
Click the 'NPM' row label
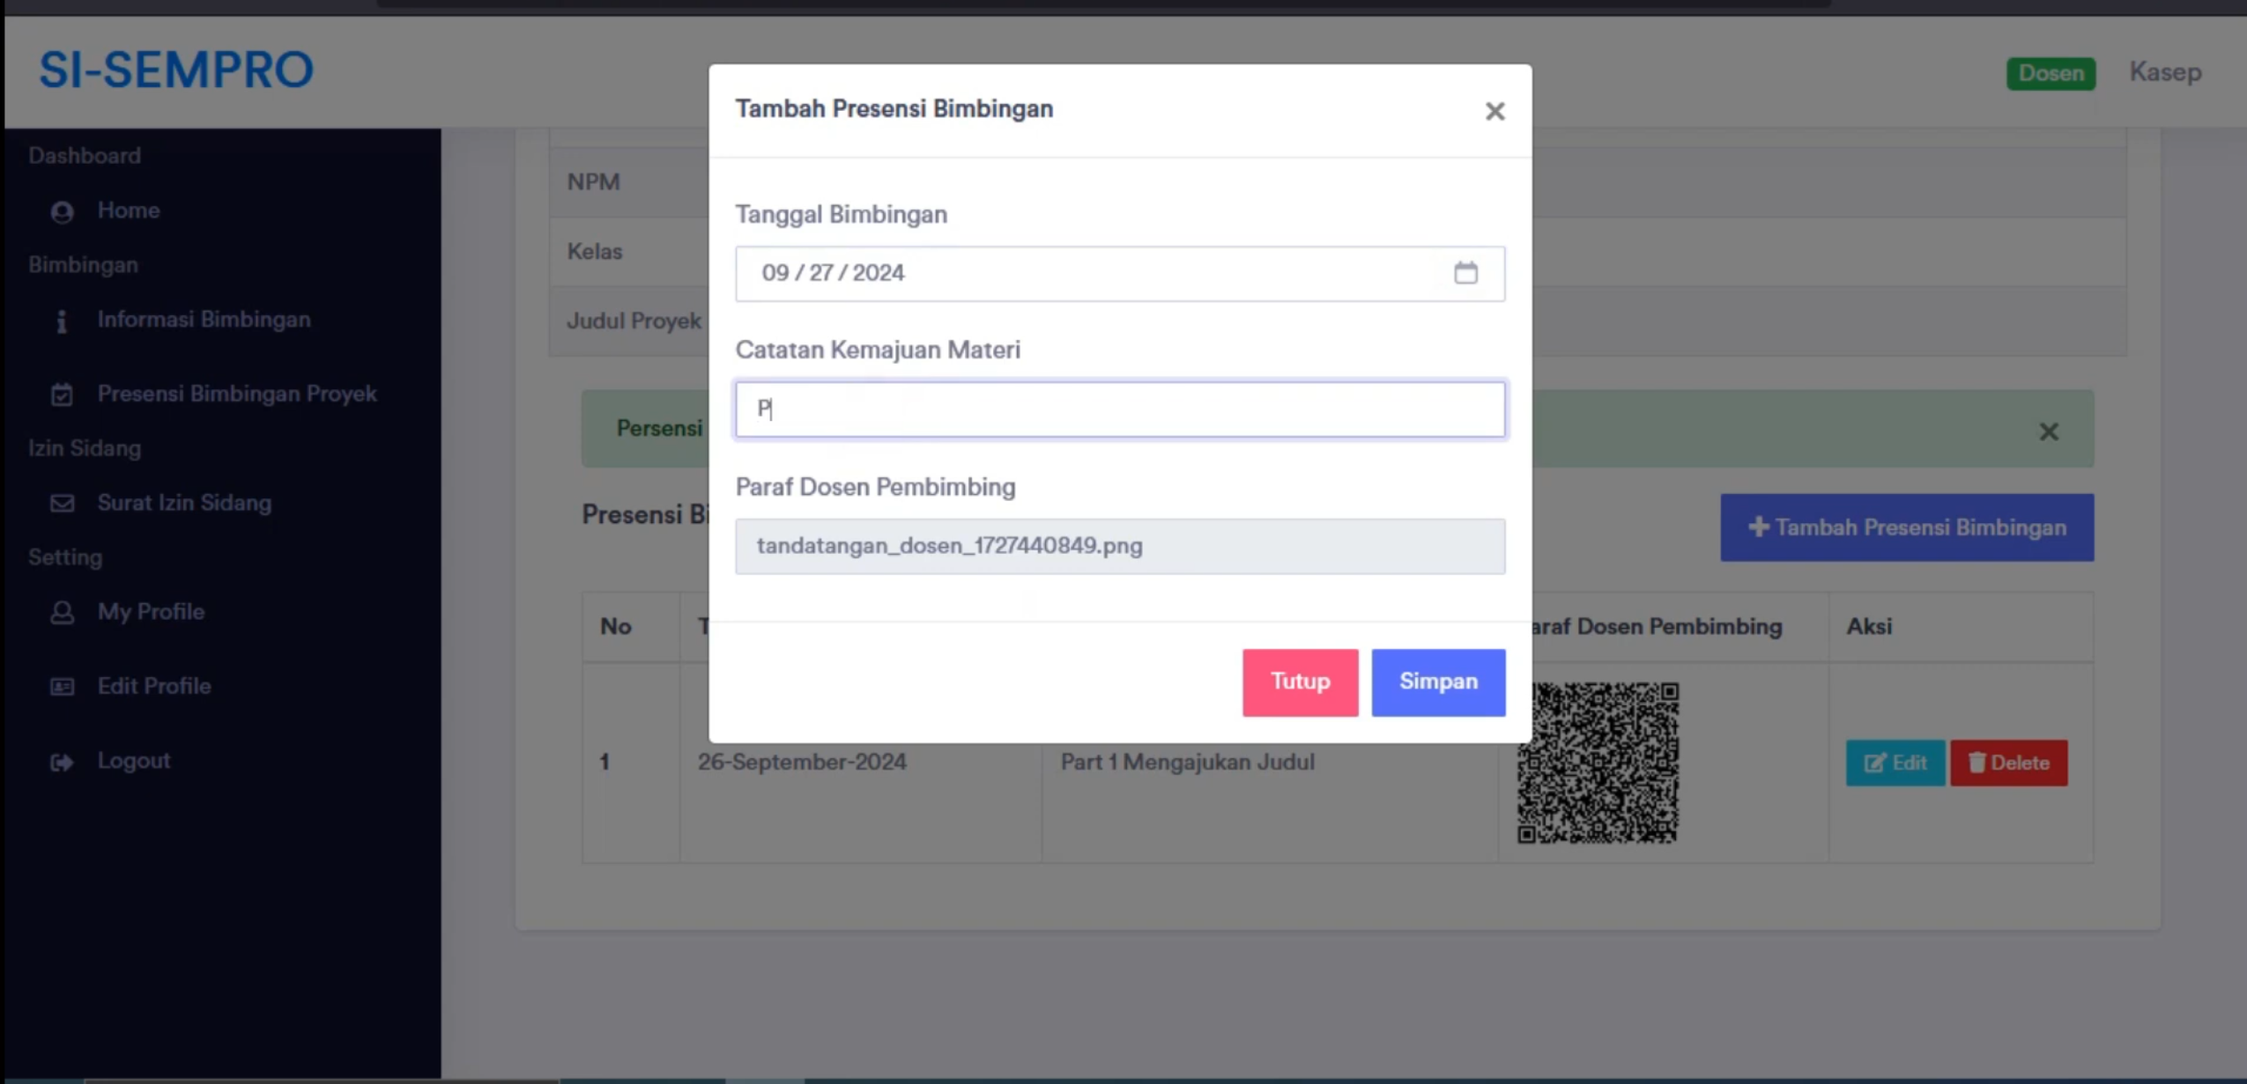pos(593,182)
